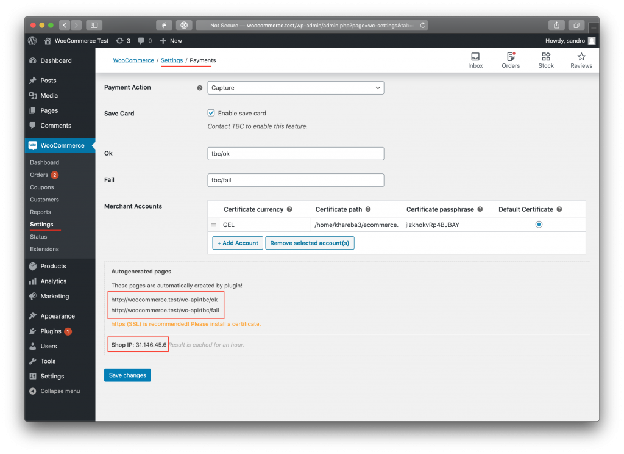
Task: Open Reviews from the top toolbar
Action: tap(581, 59)
